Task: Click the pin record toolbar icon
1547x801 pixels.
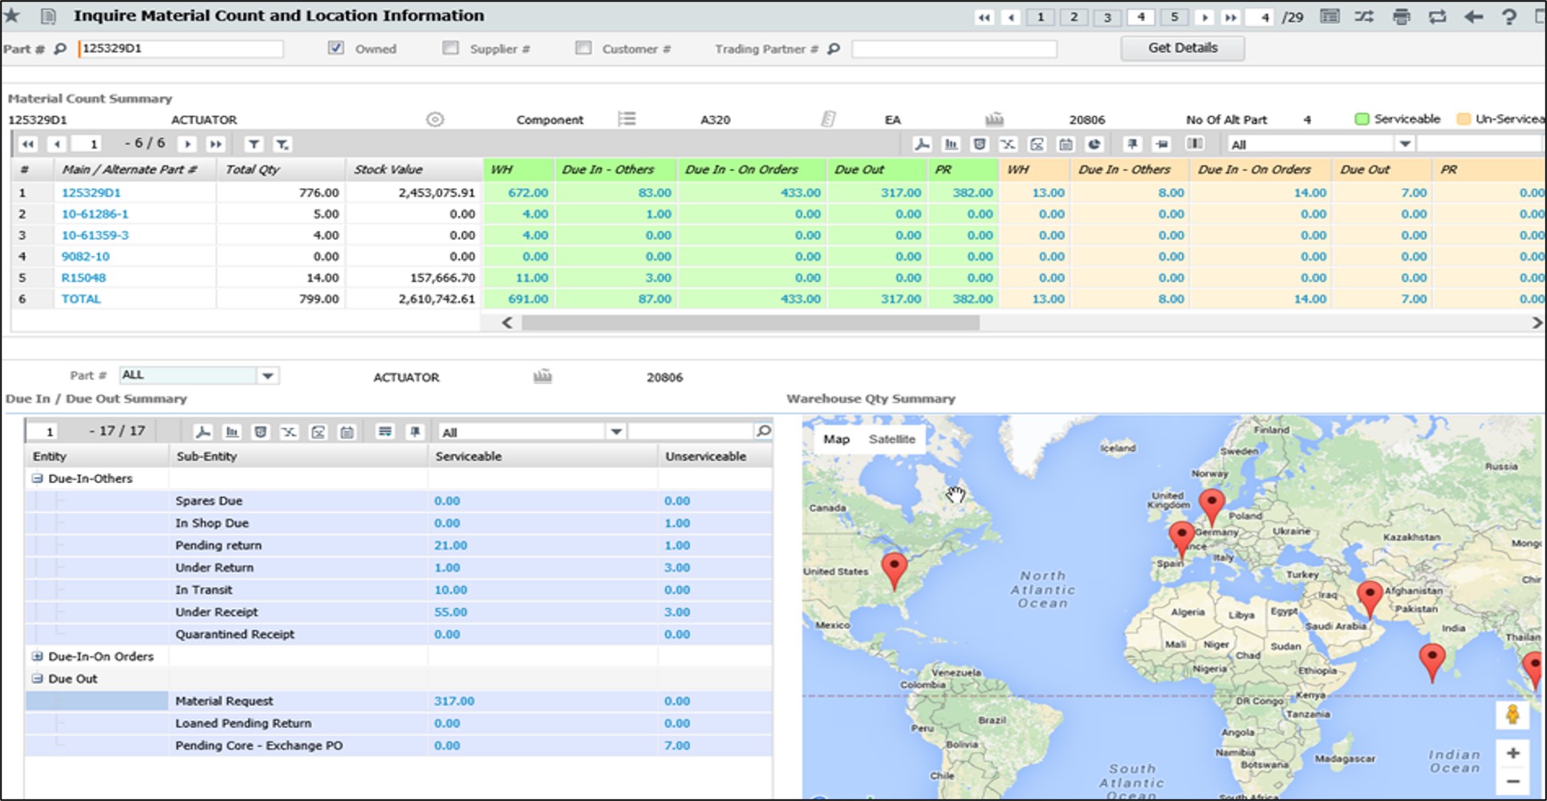Action: pos(1131,144)
